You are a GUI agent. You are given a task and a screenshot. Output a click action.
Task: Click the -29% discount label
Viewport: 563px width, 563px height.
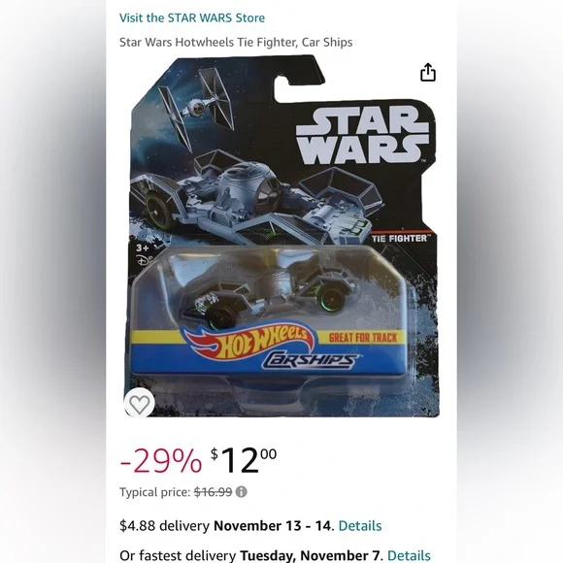[x=161, y=461]
